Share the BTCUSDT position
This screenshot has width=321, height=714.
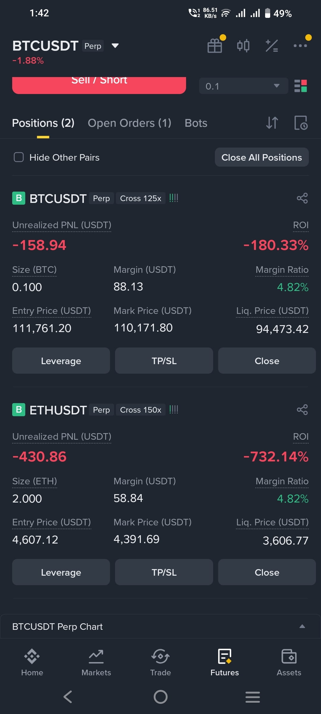coord(302,198)
